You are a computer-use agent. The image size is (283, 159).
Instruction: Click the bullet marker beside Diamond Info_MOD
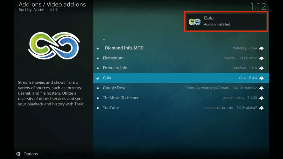(98, 48)
